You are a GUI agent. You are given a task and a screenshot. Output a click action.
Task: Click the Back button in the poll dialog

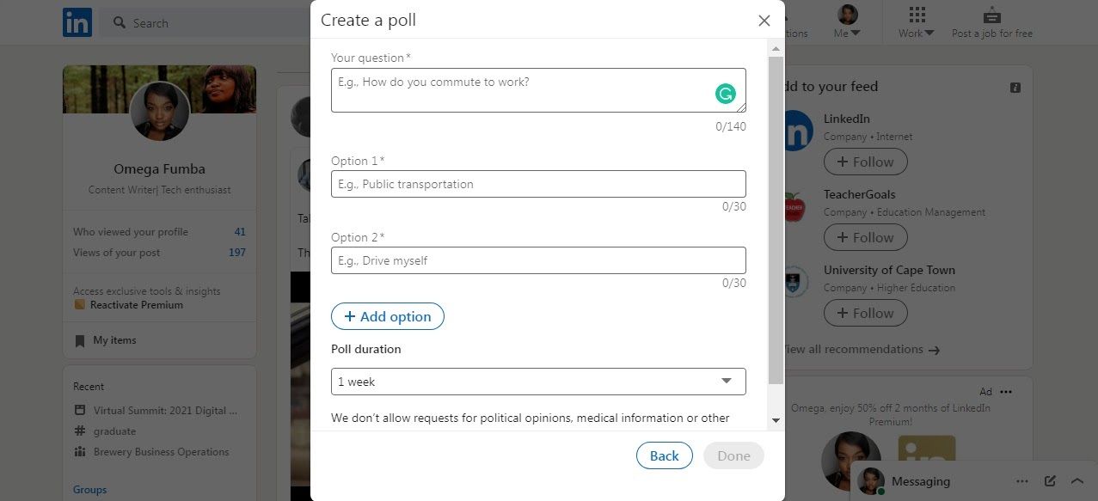663,455
